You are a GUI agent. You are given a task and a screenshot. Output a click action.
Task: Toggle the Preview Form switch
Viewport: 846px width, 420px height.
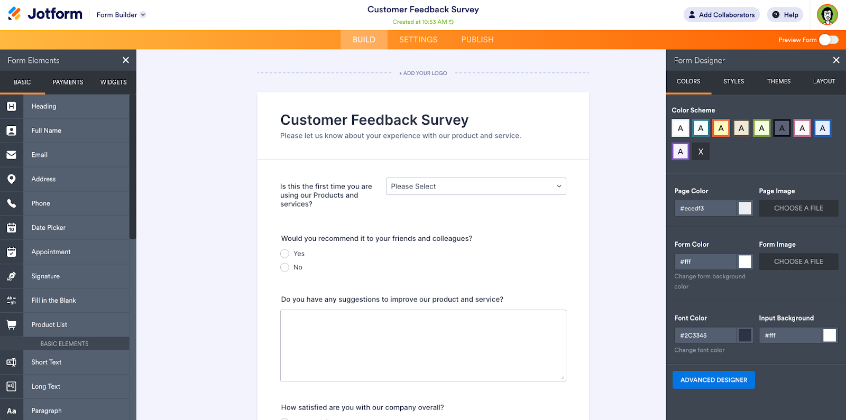[x=829, y=40]
